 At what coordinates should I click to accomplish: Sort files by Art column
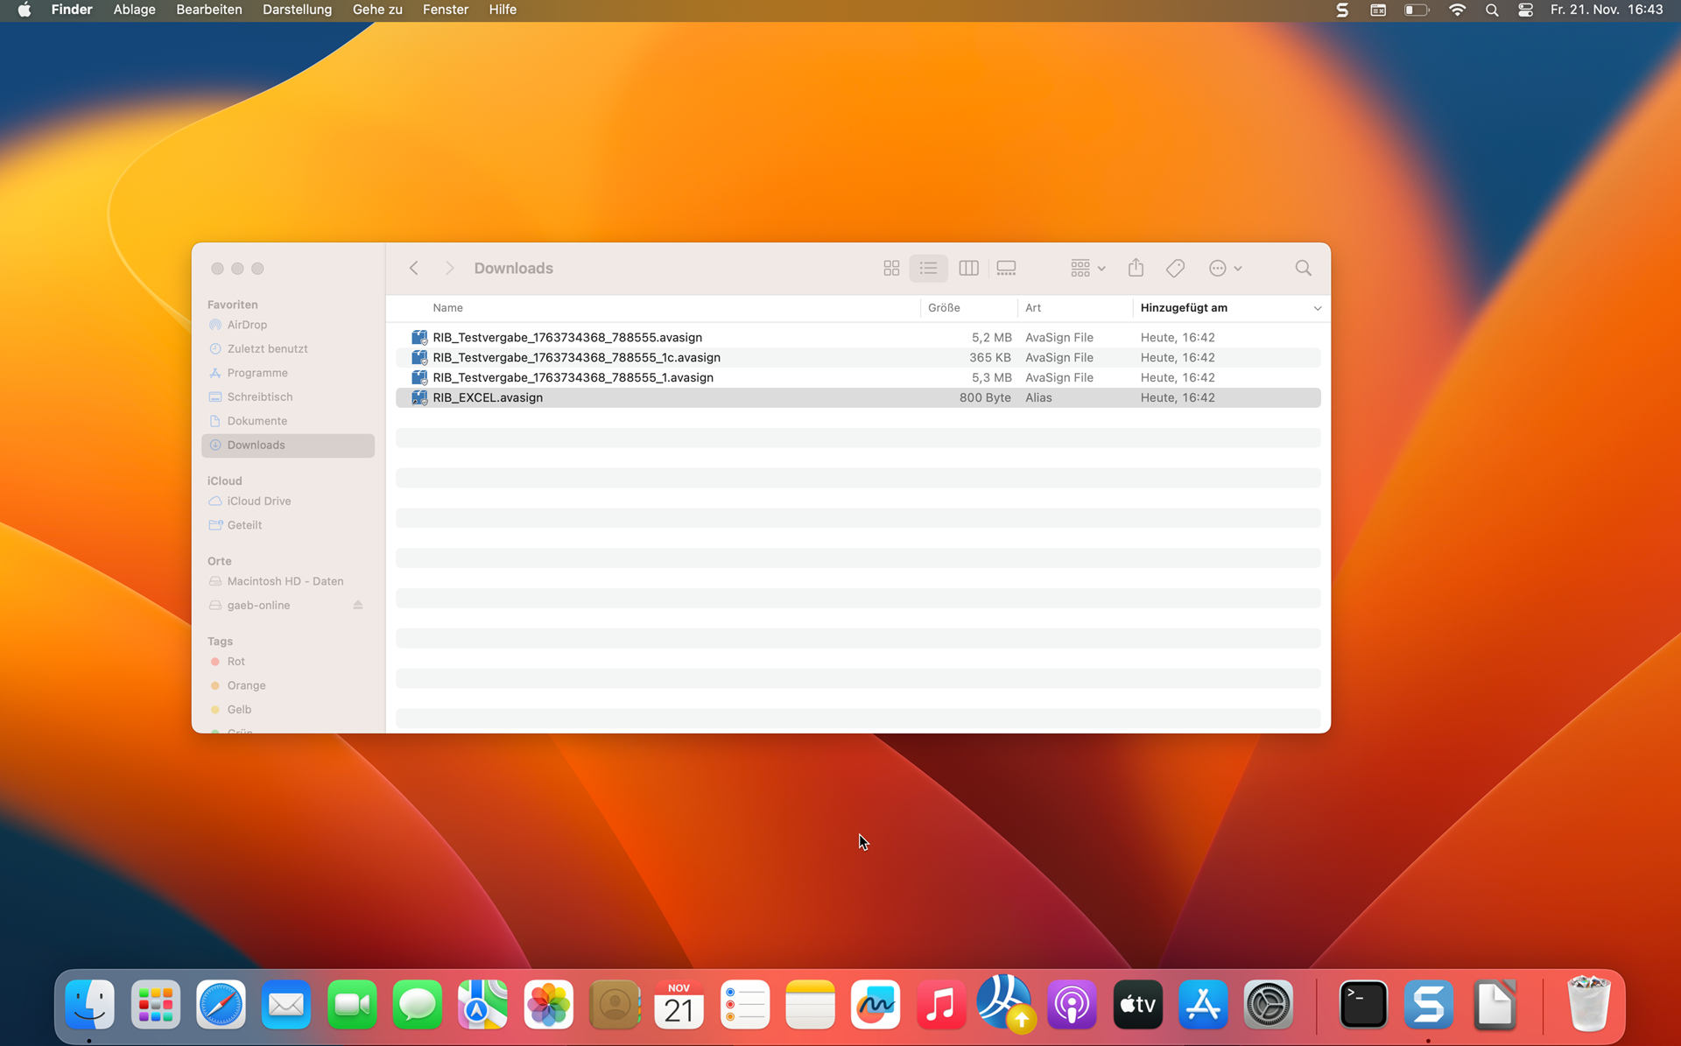(1033, 308)
